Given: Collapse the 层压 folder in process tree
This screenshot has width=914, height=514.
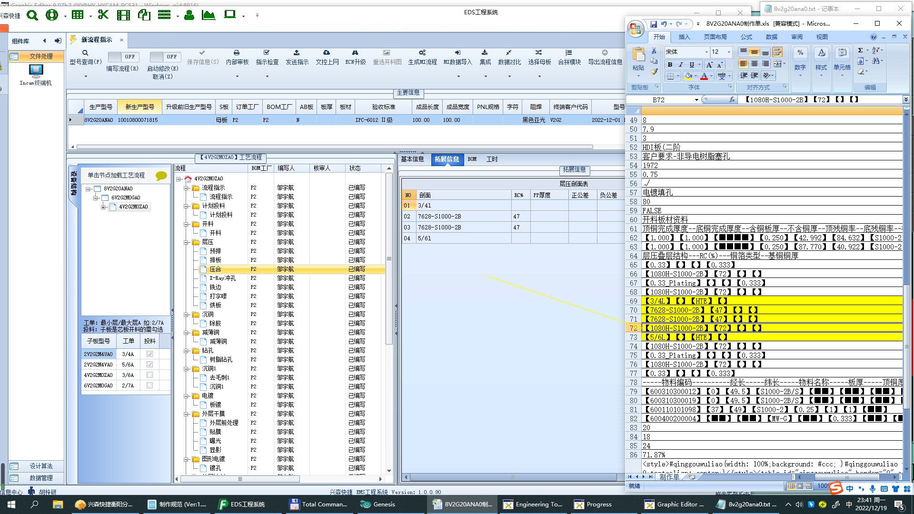Looking at the screenshot, I should click(x=186, y=242).
